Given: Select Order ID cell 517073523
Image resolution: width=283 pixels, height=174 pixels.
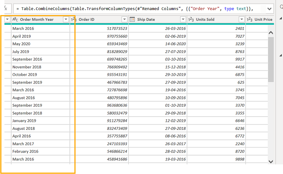Looking at the screenshot, I should click(99, 29).
